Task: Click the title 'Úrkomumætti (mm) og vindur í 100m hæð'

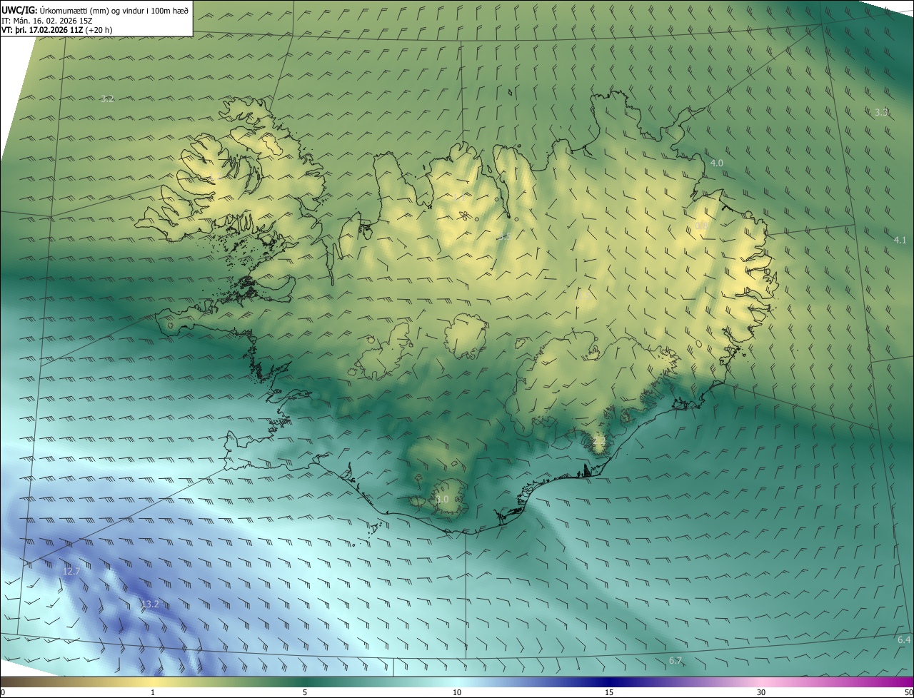Action: tap(114, 11)
